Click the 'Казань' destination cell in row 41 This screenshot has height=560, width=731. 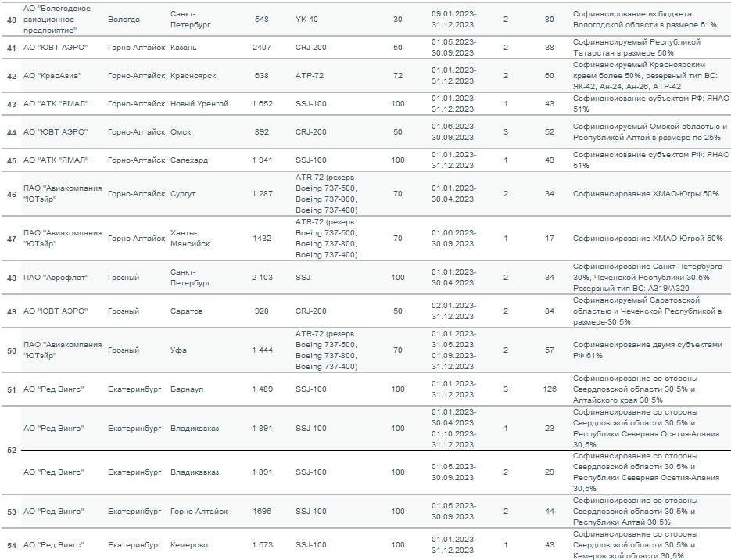point(183,48)
